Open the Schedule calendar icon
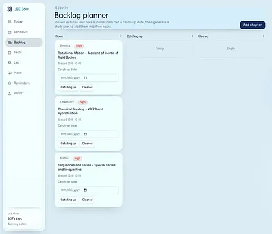Viewport: 272px width, 234px height. coord(10,32)
